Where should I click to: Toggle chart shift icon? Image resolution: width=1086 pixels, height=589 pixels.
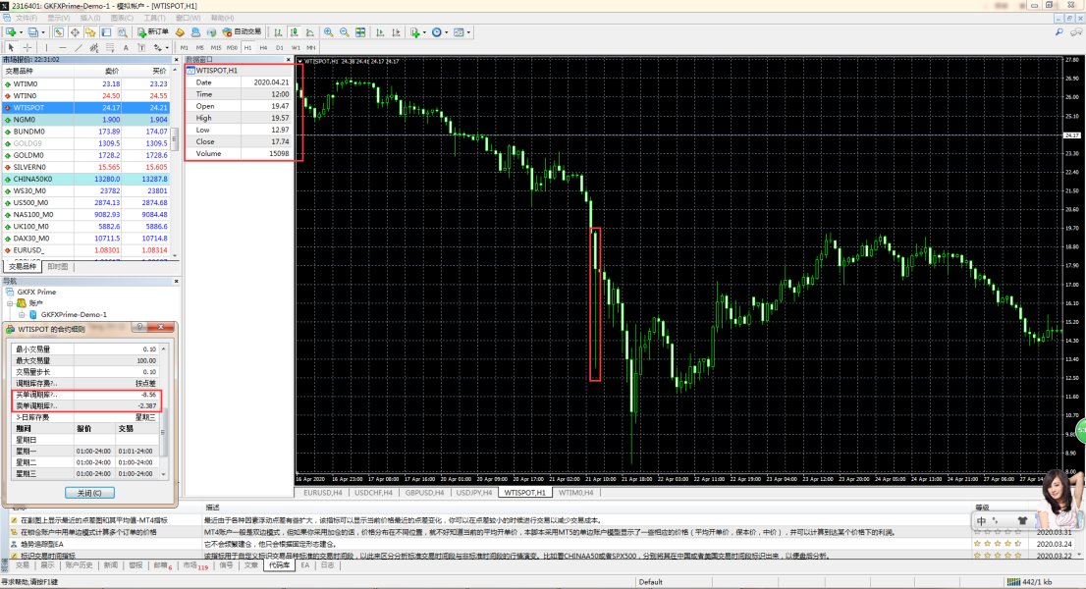tap(396, 31)
